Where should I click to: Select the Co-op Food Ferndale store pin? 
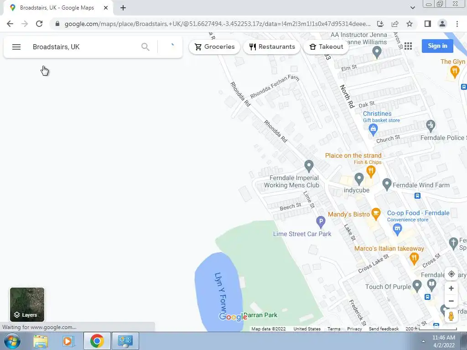[397, 230]
